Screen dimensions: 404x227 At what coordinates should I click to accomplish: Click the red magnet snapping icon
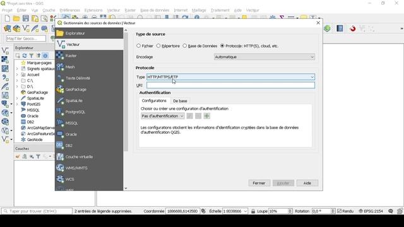tap(353, 28)
